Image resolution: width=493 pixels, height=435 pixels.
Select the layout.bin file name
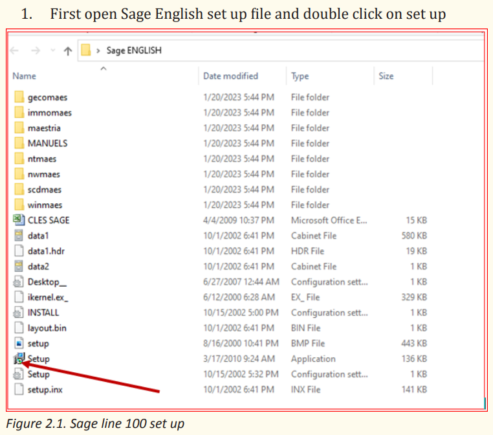pos(47,328)
